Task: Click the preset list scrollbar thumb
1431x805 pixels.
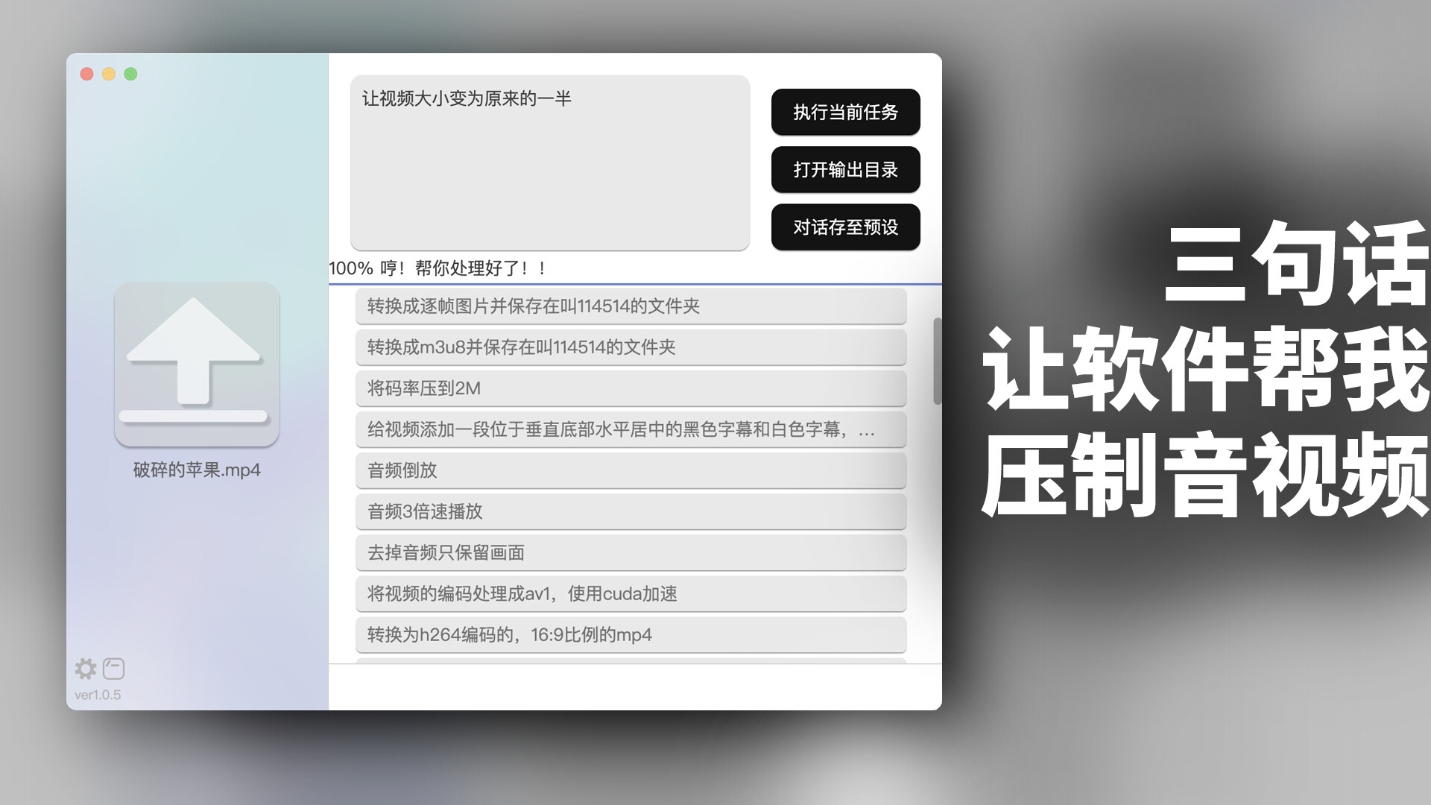Action: [937, 362]
